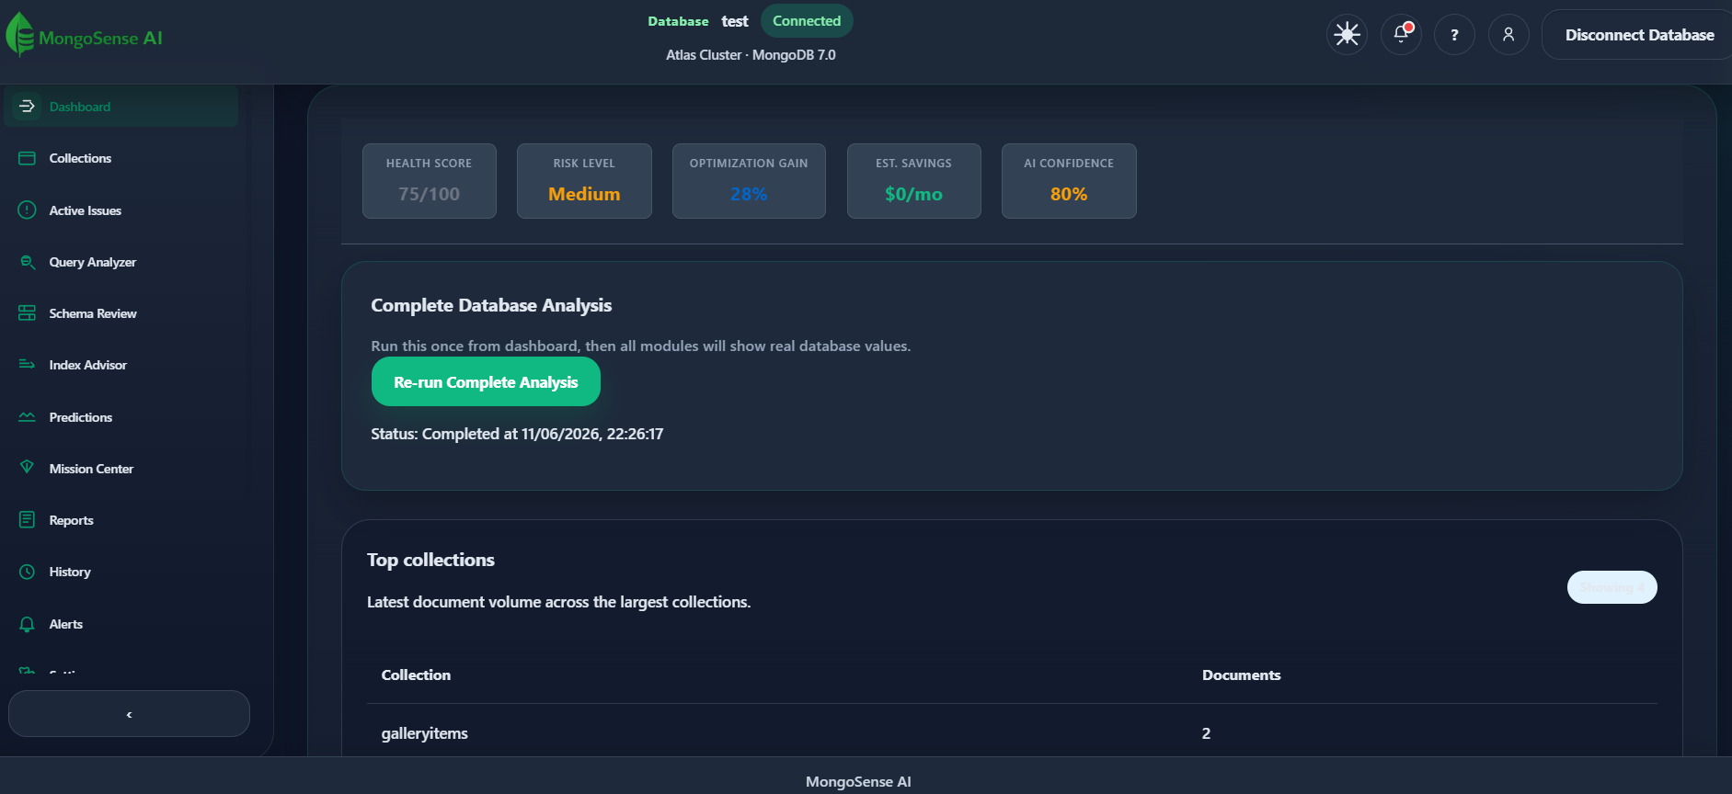Click 'Run this once from dashboard' description text
The height and width of the screenshot is (794, 1732).
[x=641, y=346]
